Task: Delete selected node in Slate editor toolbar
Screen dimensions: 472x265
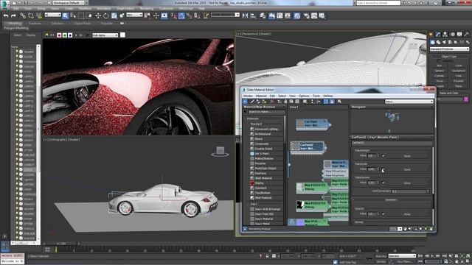Action: pos(272,102)
